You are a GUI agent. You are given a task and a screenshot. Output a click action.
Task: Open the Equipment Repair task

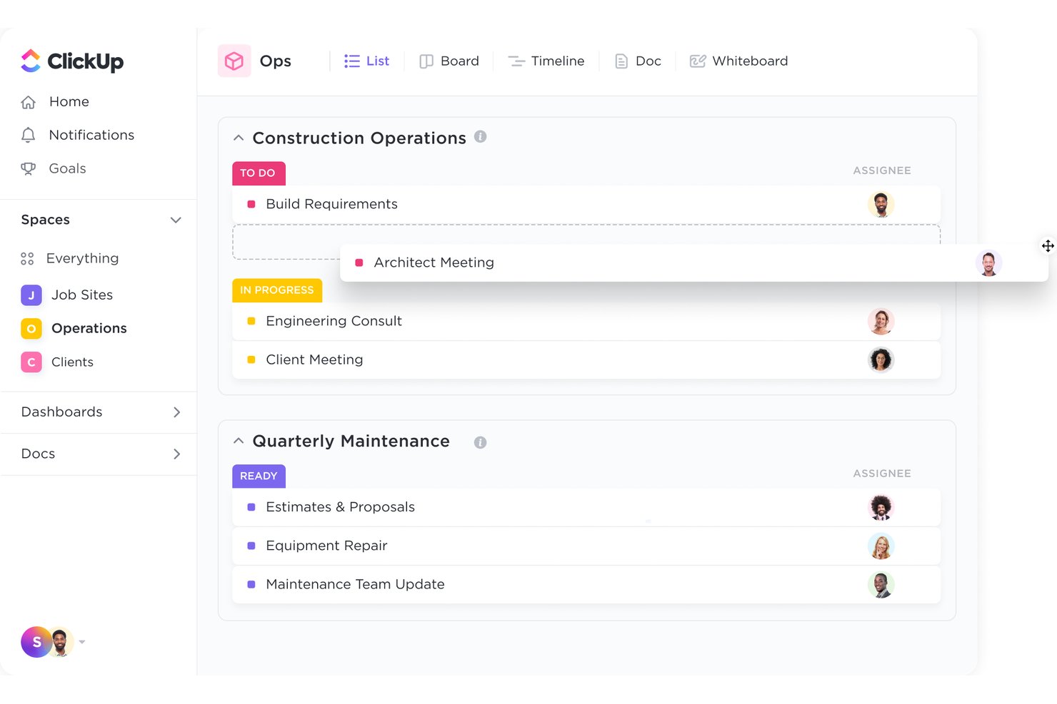point(586,546)
